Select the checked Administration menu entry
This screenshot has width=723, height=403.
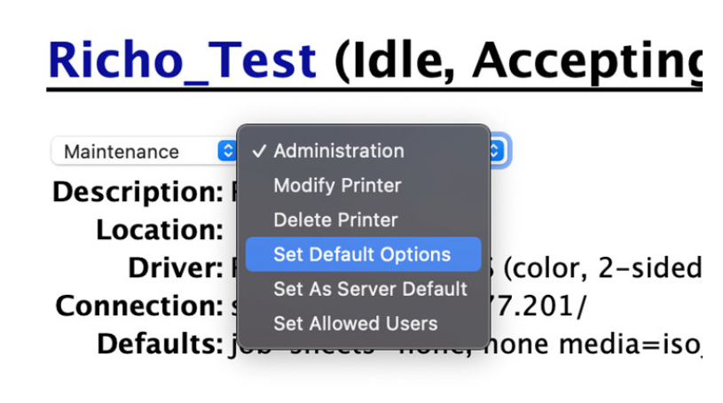pos(338,151)
